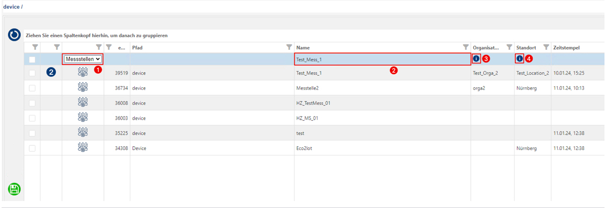Click the Organisation column filter icon
This screenshot has height=208, width=612.
pos(509,47)
